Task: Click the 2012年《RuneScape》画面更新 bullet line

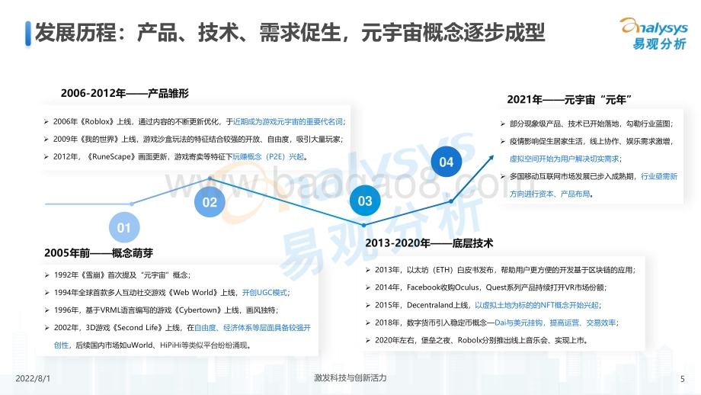Action: point(176,156)
